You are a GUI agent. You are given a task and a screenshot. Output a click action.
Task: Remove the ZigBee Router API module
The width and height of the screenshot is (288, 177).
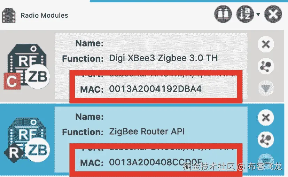266,118
